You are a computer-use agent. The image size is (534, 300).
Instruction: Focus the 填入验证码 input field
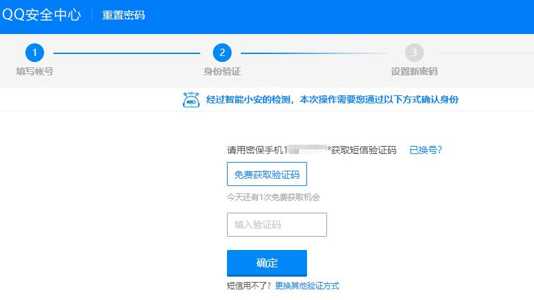coord(277,225)
